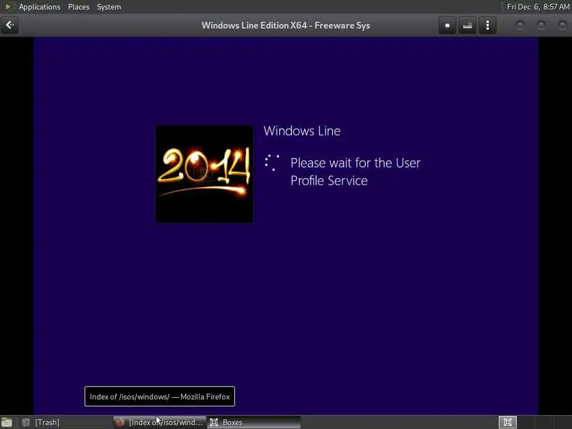Click the Trash can icon in taskbar
Screen dimensions: 572x429
point(26,422)
